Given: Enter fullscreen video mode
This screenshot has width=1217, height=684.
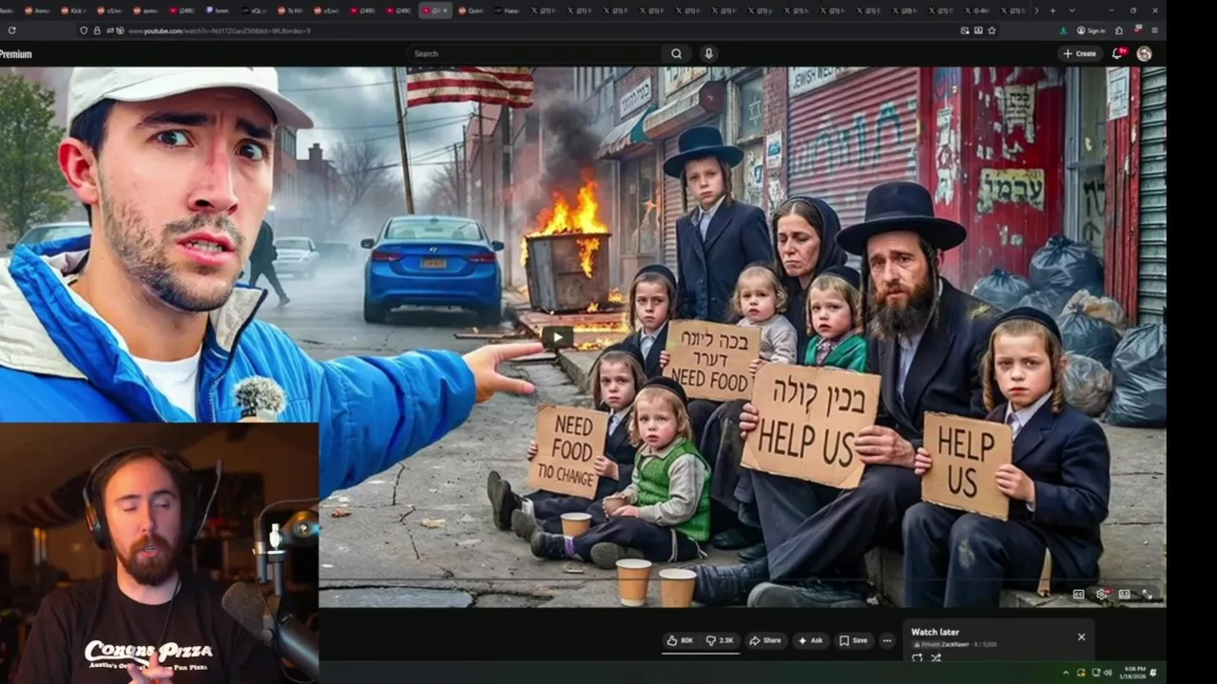Looking at the screenshot, I should [1147, 594].
